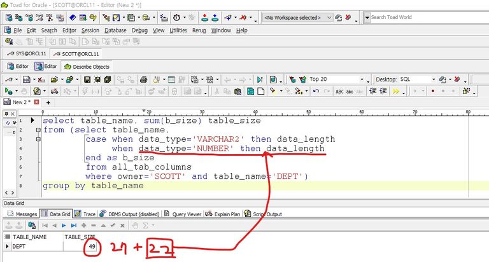Go to first record in data grid

coord(45,225)
